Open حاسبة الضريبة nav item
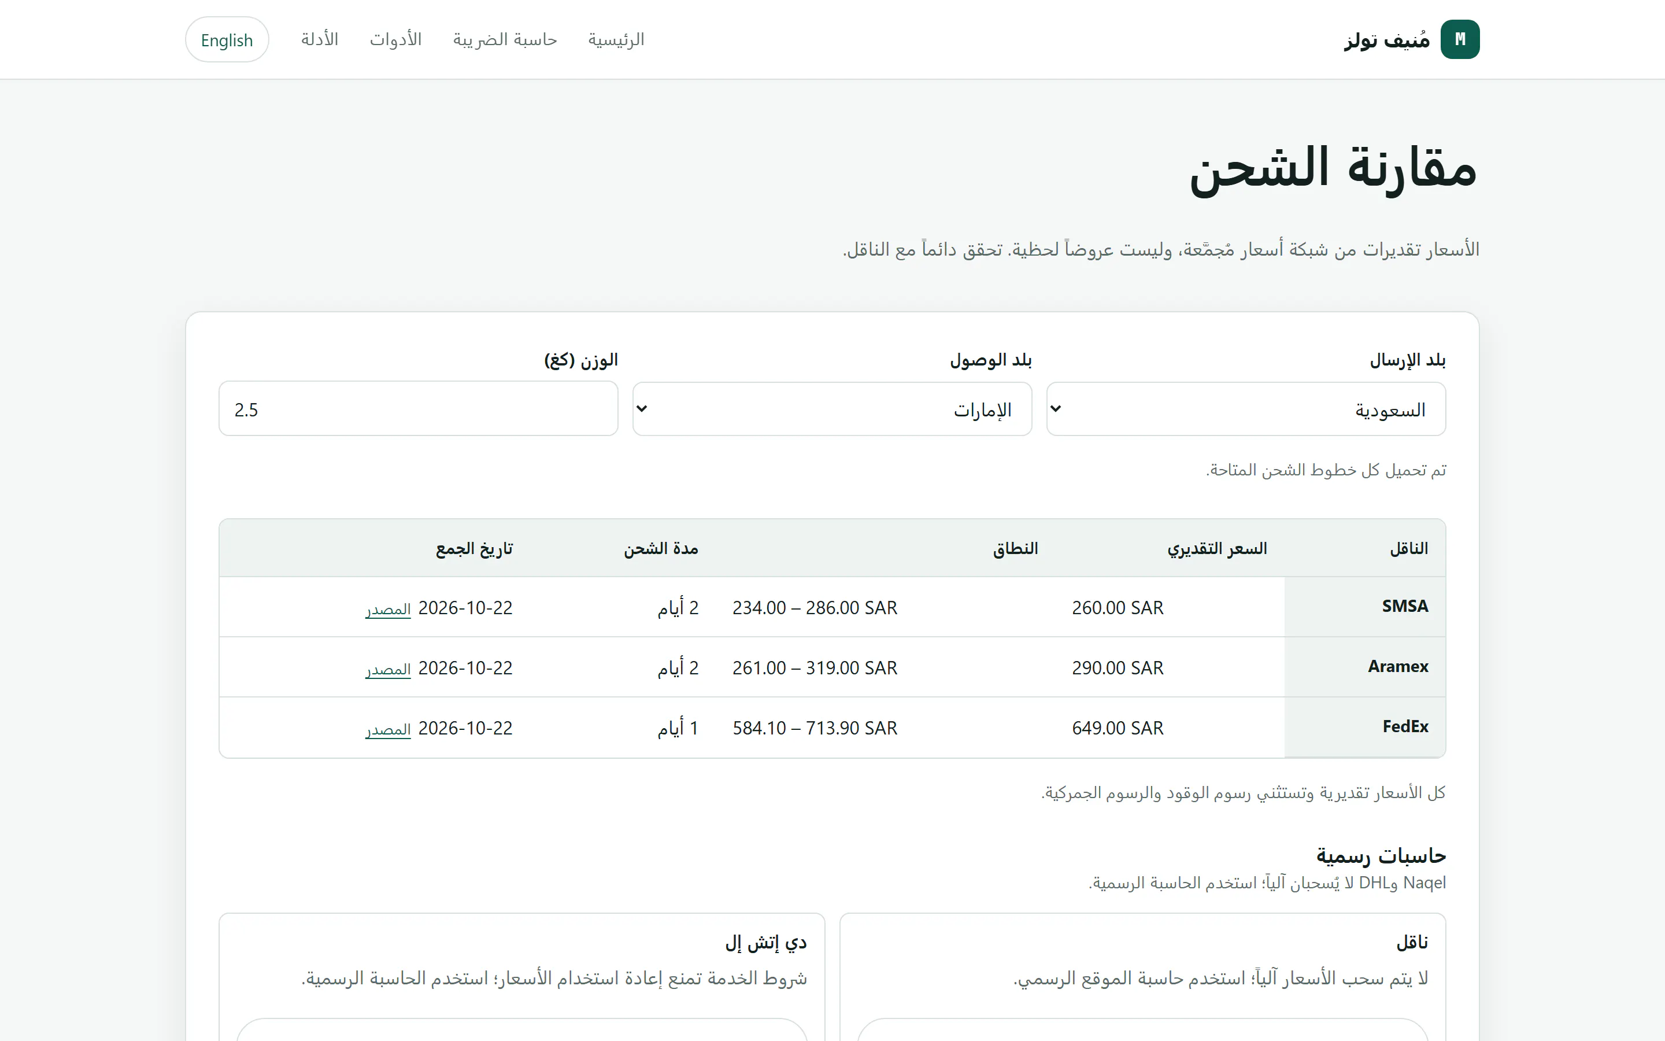The height and width of the screenshot is (1041, 1665). pyautogui.click(x=504, y=39)
